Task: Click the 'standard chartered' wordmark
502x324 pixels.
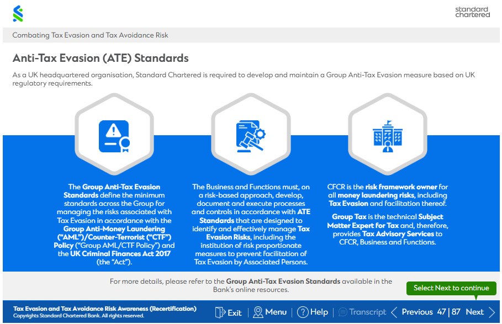Action: point(473,12)
